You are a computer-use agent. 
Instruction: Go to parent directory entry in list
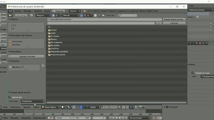(49, 27)
